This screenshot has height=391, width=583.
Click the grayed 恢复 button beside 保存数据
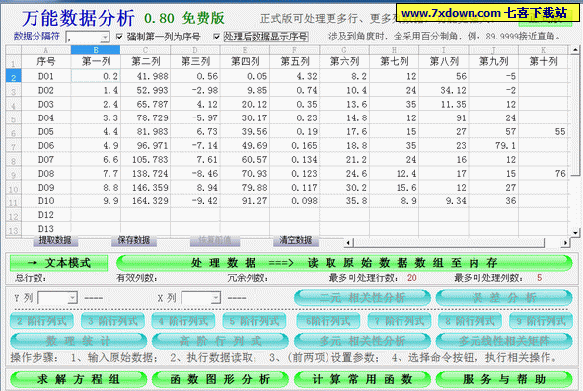[215, 240]
